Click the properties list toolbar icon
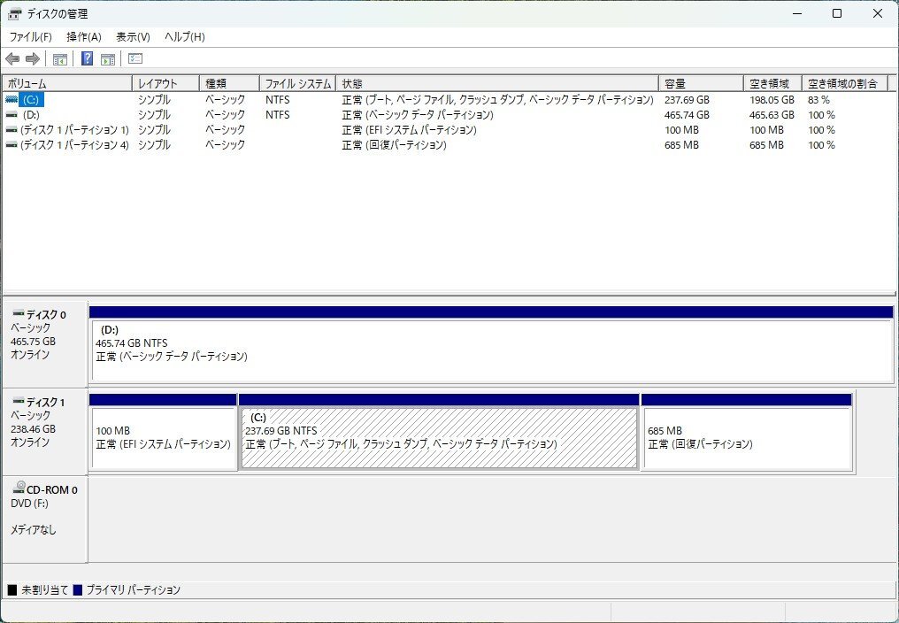 [134, 58]
